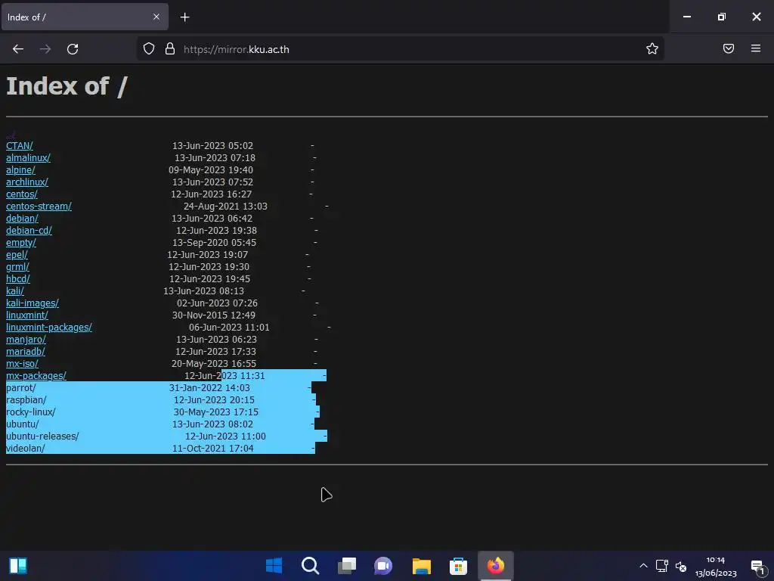This screenshot has width=774, height=581.
Task: Open the hbcd/ directory link
Action: pos(18,278)
